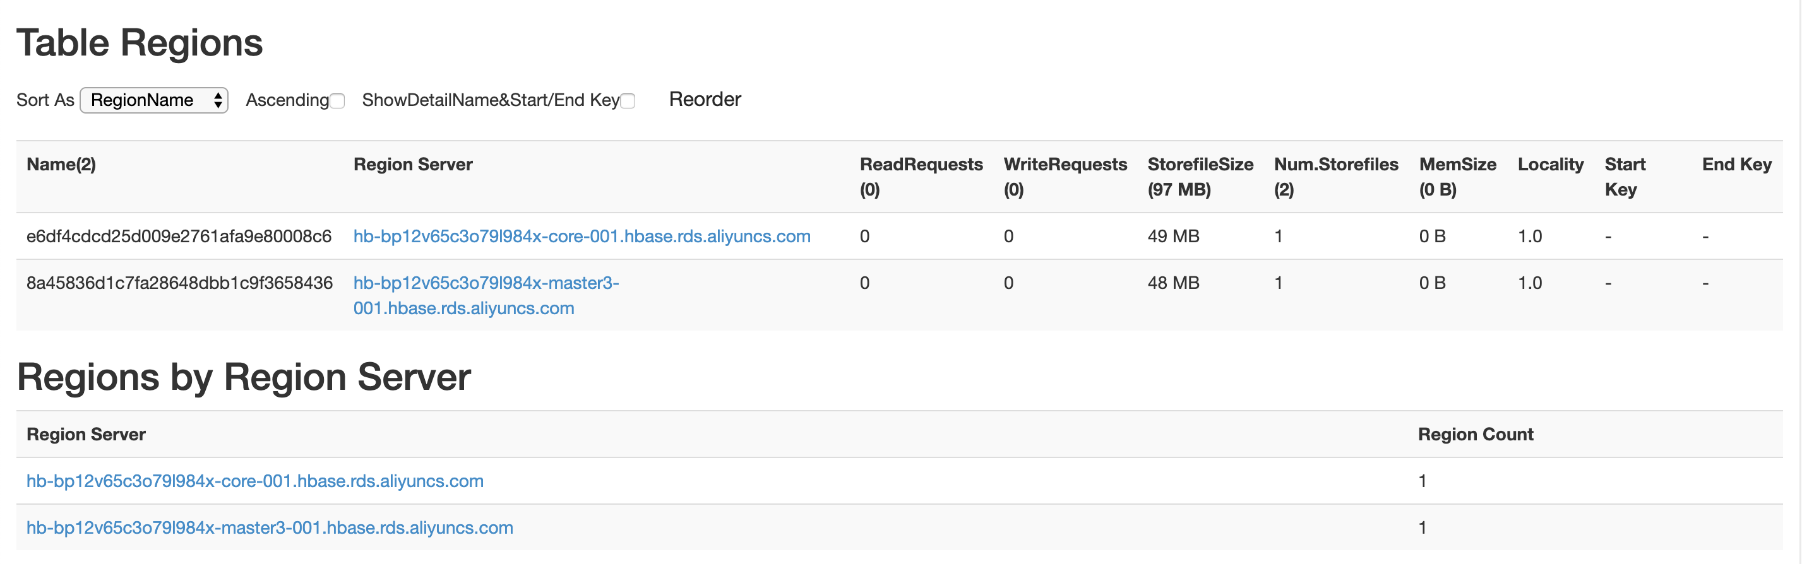Click the End Key column header
Viewport: 1802px width, 564px height.
1736,165
